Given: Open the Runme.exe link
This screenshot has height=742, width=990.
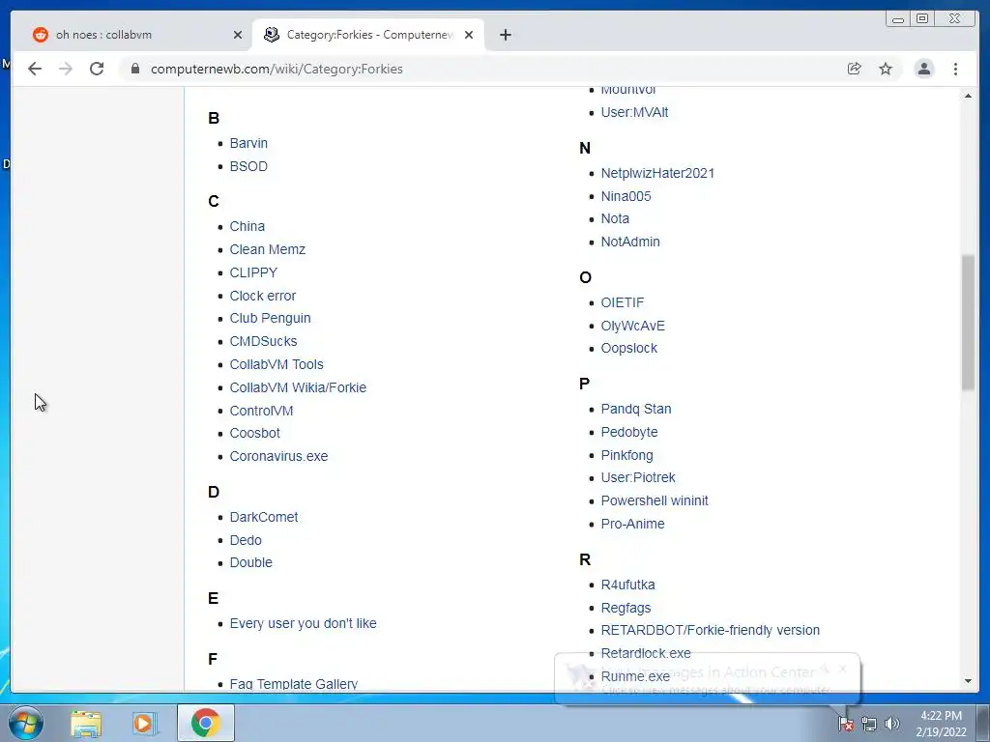Looking at the screenshot, I should (x=635, y=676).
